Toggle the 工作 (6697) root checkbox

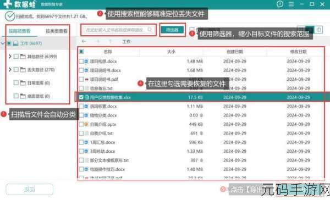tap(9, 43)
